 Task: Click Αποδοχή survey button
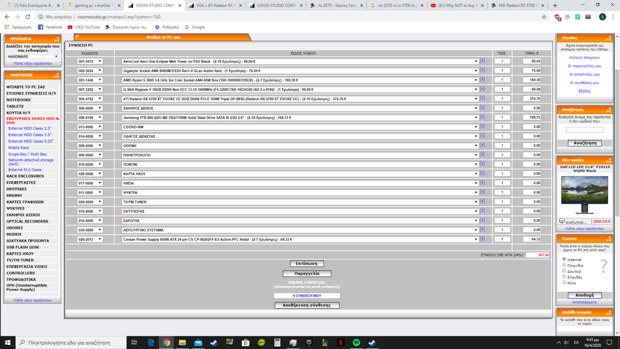point(585,295)
